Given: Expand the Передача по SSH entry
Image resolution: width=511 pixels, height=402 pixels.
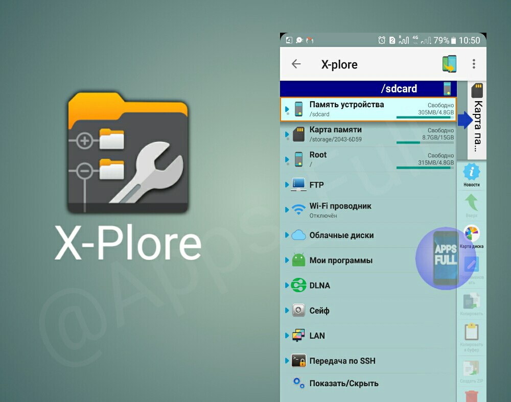Looking at the screenshot, I should [287, 360].
